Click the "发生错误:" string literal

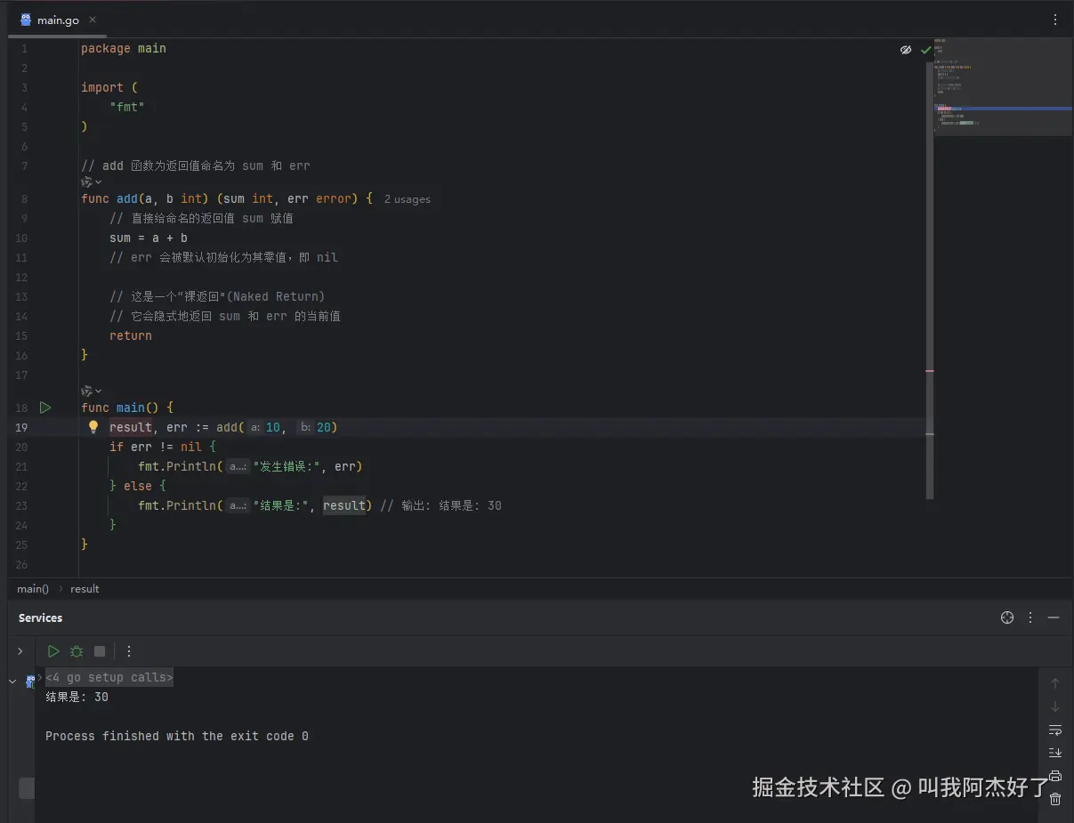click(x=287, y=466)
